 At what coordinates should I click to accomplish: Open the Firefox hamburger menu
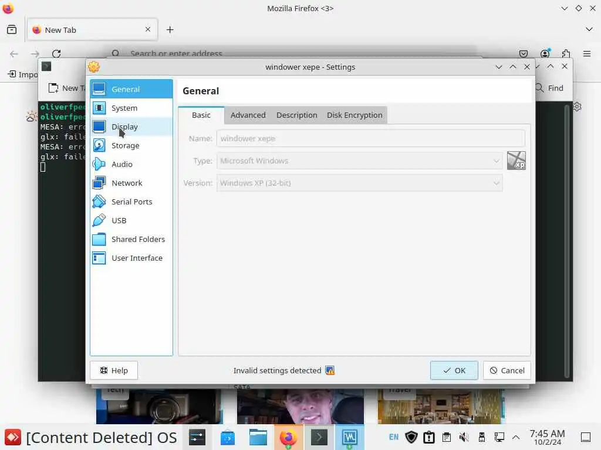tap(587, 53)
